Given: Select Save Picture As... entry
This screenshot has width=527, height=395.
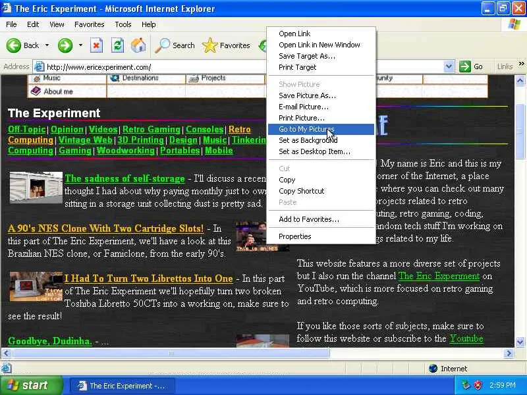Looking at the screenshot, I should [x=321, y=95].
